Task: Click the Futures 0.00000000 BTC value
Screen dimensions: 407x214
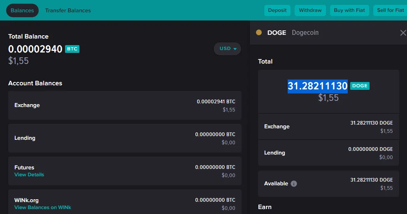Action: [215, 167]
